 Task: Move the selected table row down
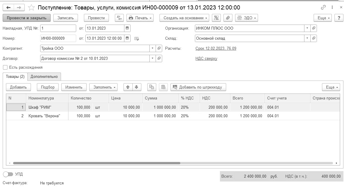tap(137, 87)
